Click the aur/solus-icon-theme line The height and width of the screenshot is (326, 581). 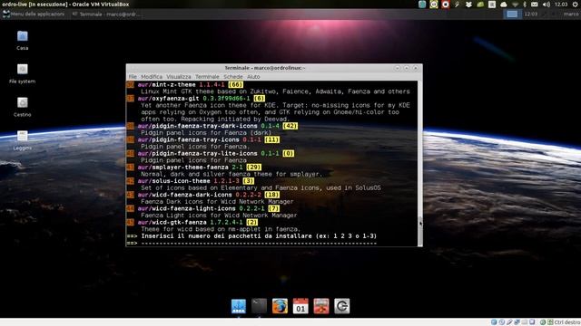190,181
